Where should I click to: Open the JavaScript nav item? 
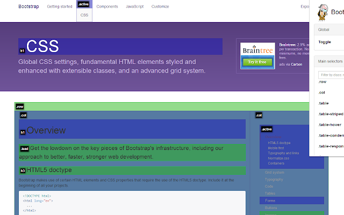point(134,6)
